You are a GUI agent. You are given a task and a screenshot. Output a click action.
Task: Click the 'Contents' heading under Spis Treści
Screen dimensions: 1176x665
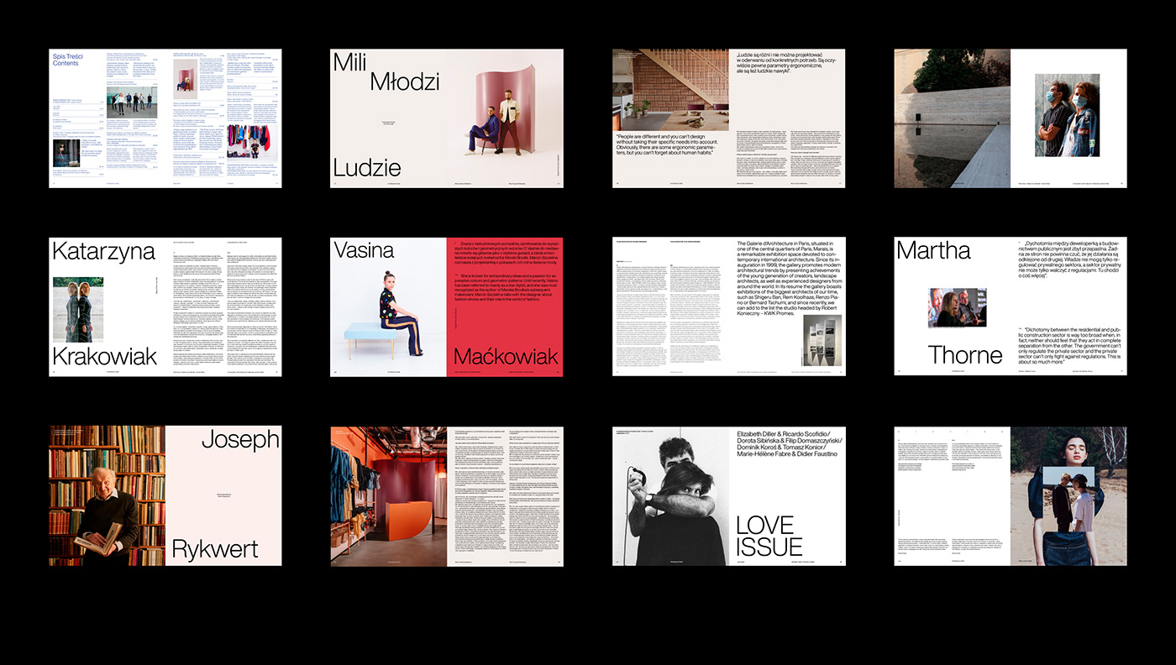click(65, 63)
